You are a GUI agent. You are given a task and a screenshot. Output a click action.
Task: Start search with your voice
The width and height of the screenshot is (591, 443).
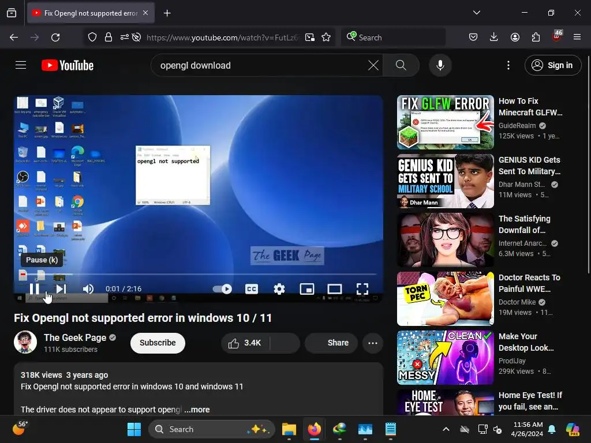[440, 65]
